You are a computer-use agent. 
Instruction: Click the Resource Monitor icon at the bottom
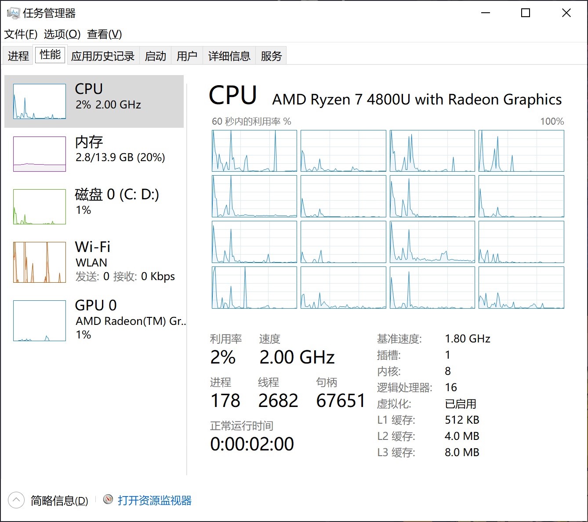[108, 500]
